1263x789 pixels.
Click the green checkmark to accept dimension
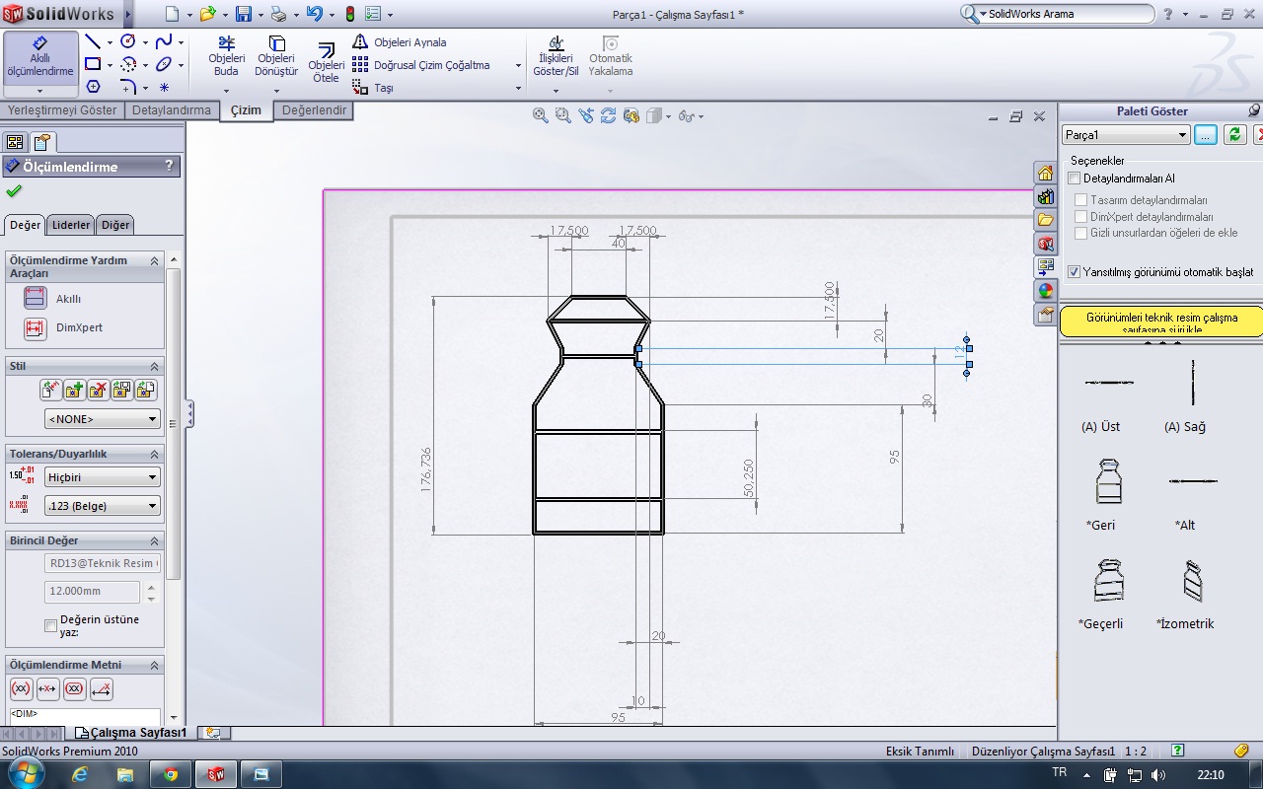coord(14,190)
